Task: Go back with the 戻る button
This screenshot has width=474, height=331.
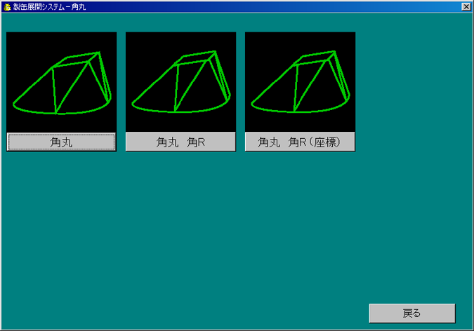Action: (412, 313)
